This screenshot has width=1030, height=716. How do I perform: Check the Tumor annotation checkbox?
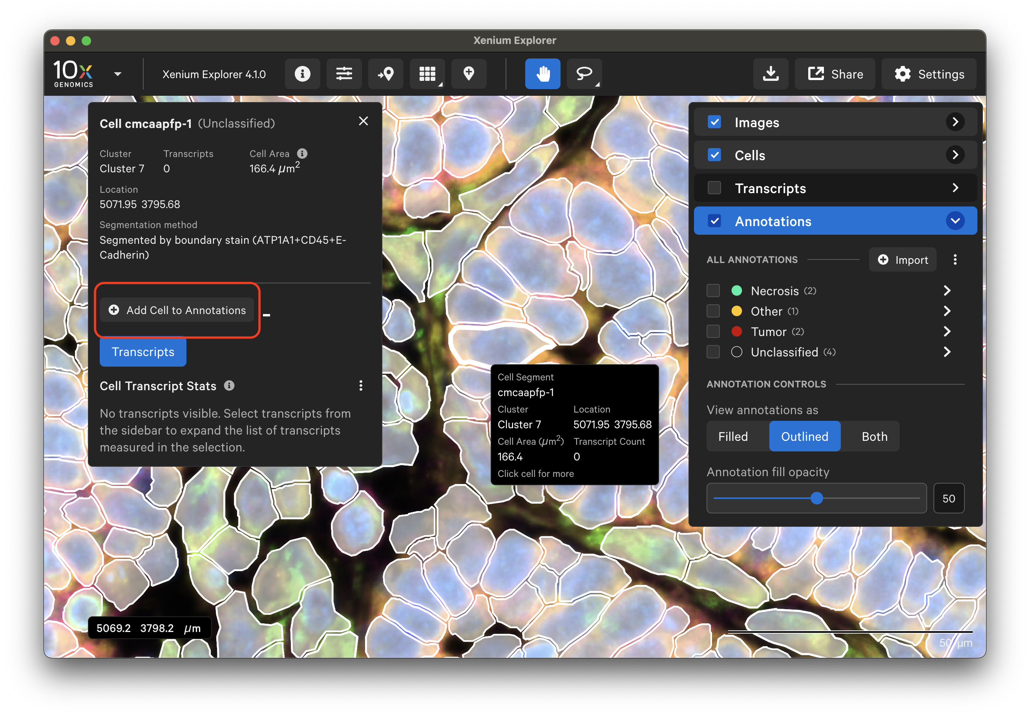pos(713,332)
